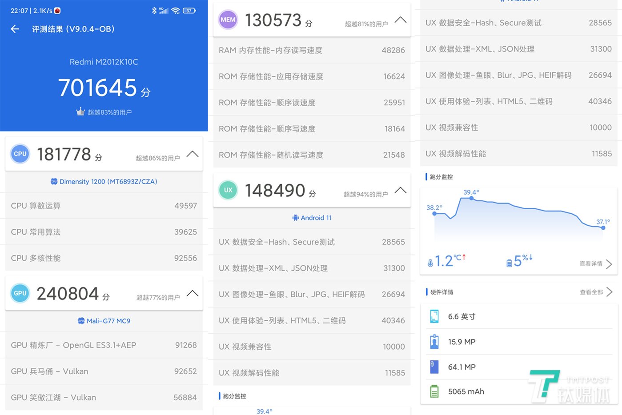622x415 pixels.
Task: Tap the 超越86%的用户 text in CPU card
Action: pyautogui.click(x=158, y=158)
